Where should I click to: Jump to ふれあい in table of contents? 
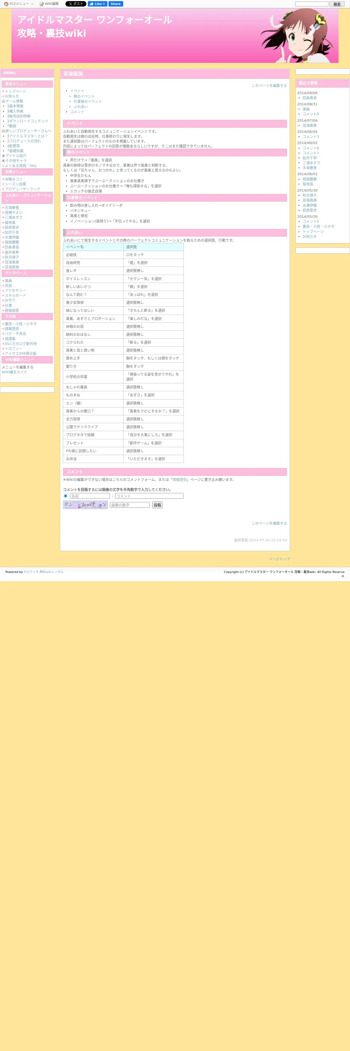click(81, 106)
